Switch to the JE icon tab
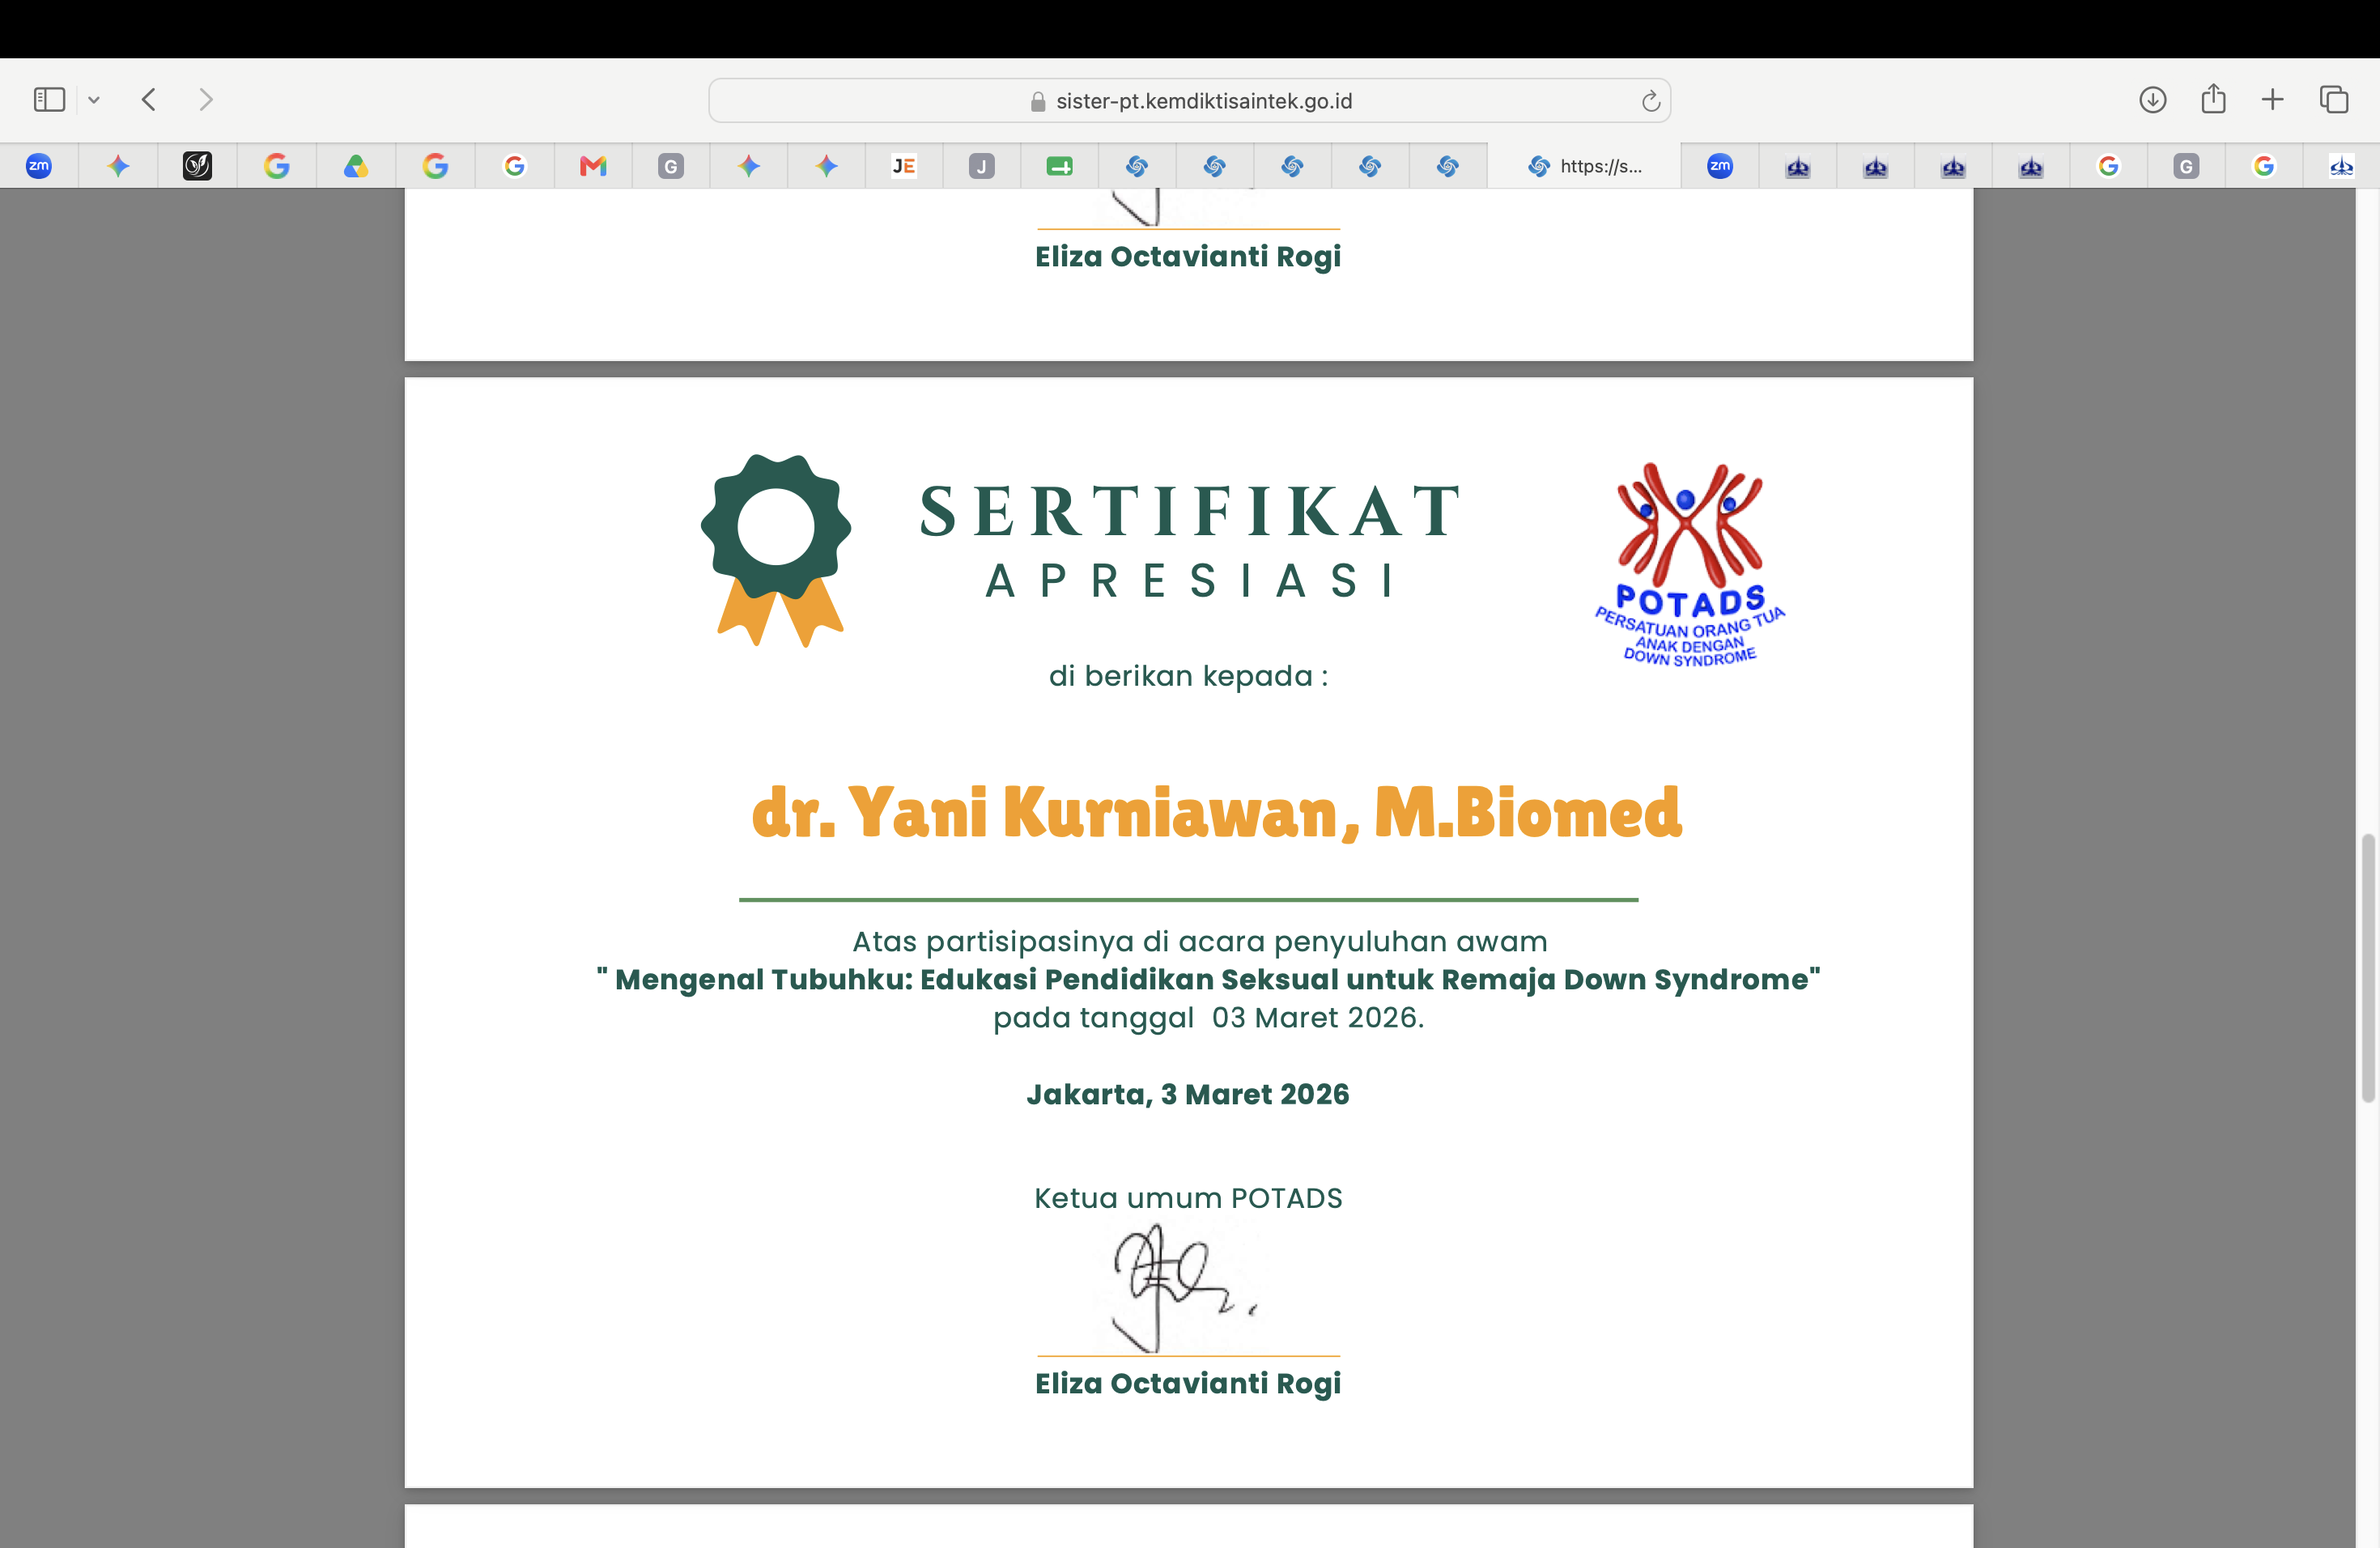The image size is (2380, 1548). (904, 166)
